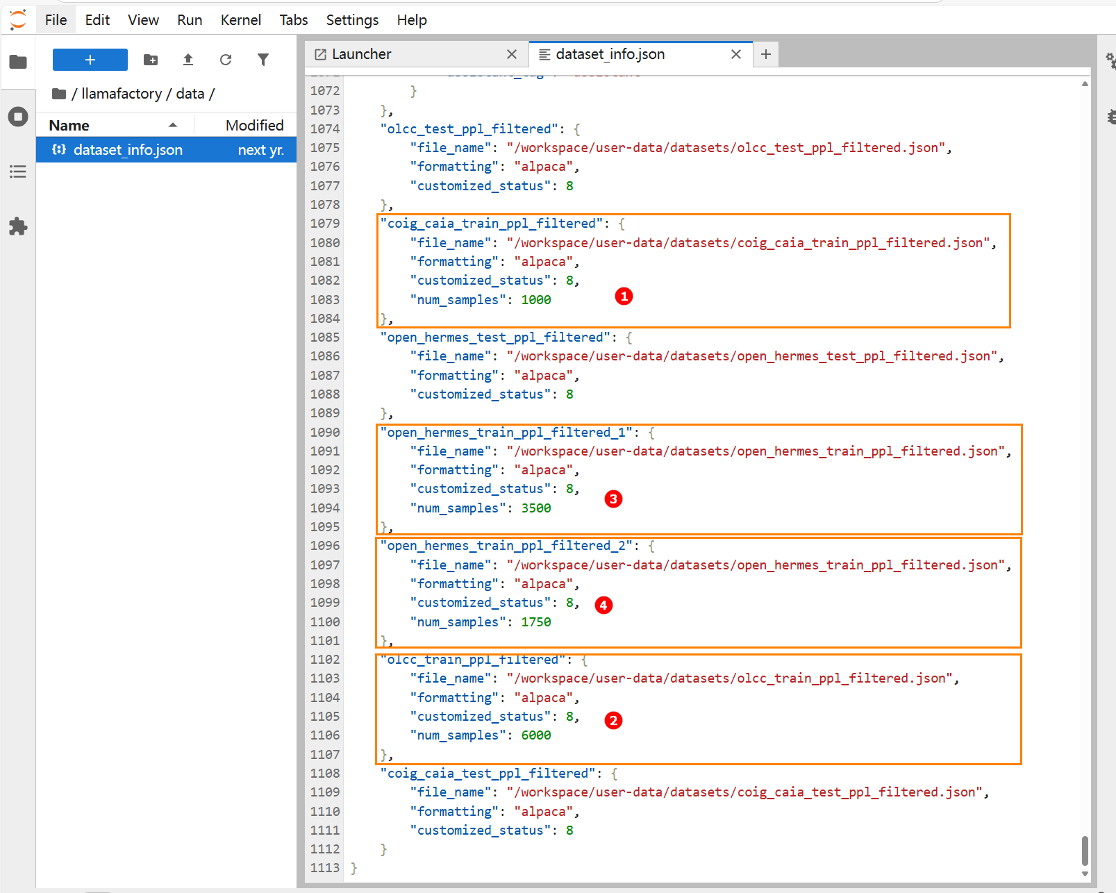Image resolution: width=1116 pixels, height=893 pixels.
Task: Click the llamafactory breadcrumb folder link
Action: coord(122,94)
